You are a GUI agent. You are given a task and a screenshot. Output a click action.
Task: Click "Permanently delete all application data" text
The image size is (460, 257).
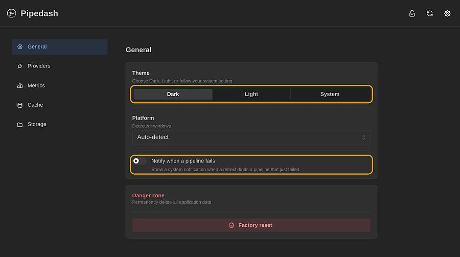click(172, 202)
